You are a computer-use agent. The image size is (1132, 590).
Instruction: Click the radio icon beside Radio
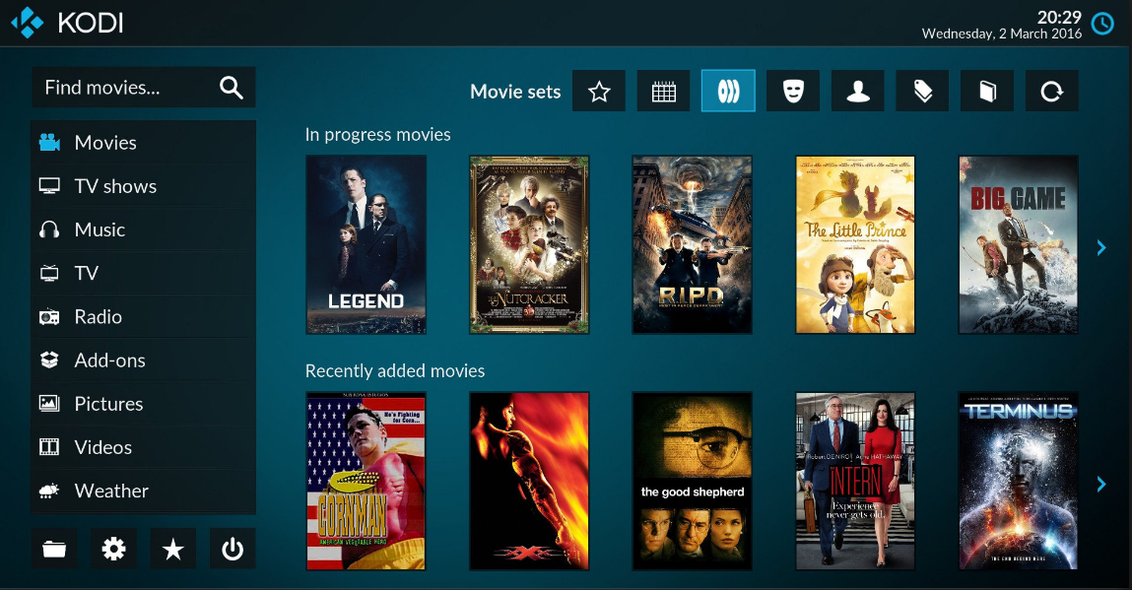tap(49, 316)
